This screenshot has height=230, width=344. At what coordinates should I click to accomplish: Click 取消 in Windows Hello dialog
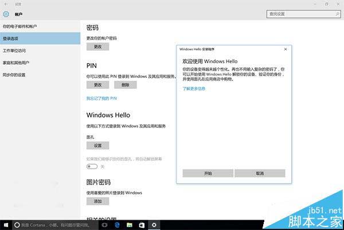coord(260,173)
